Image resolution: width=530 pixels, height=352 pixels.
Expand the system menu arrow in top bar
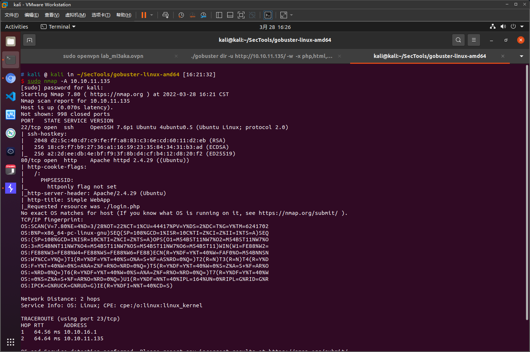click(522, 26)
